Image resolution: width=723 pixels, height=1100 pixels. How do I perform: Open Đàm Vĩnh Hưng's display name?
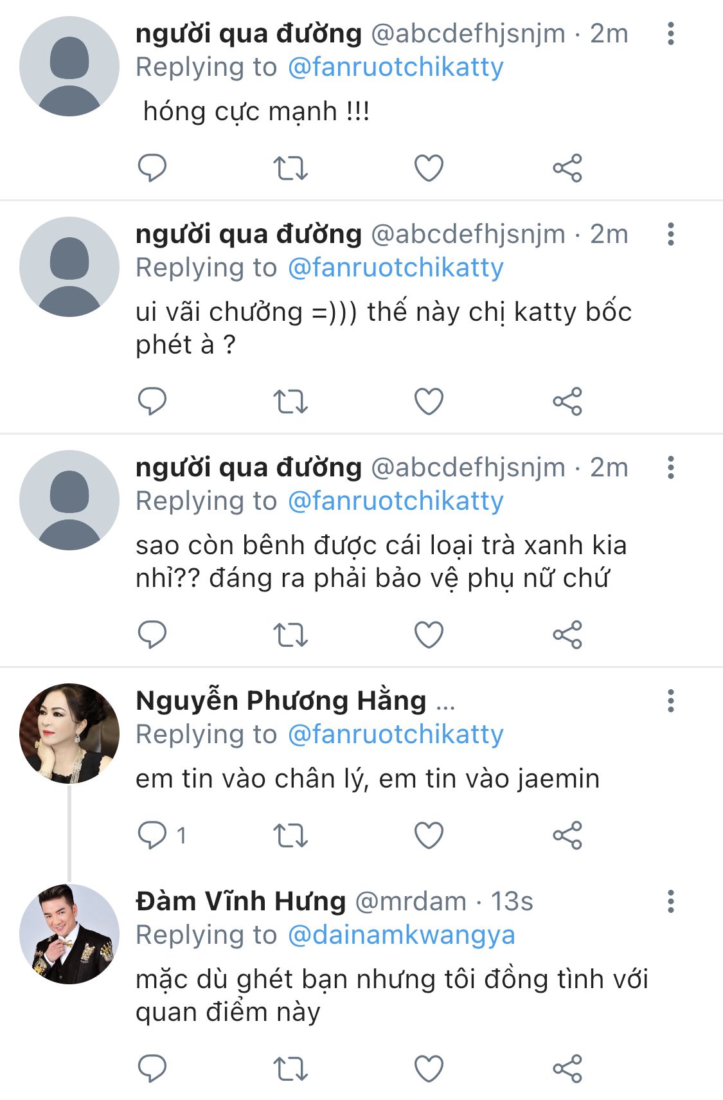(240, 901)
